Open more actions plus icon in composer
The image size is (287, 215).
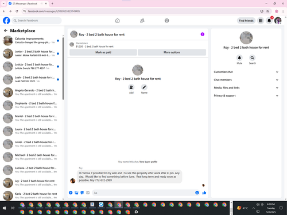point(71,193)
